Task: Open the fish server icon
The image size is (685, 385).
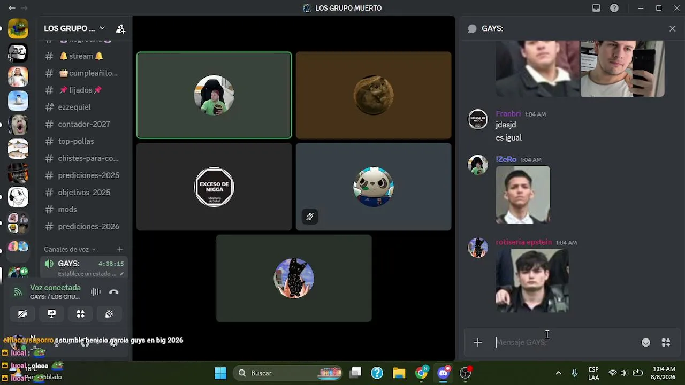Action: 18,149
